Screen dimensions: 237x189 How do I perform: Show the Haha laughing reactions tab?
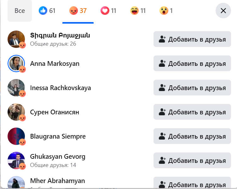tap(138, 11)
